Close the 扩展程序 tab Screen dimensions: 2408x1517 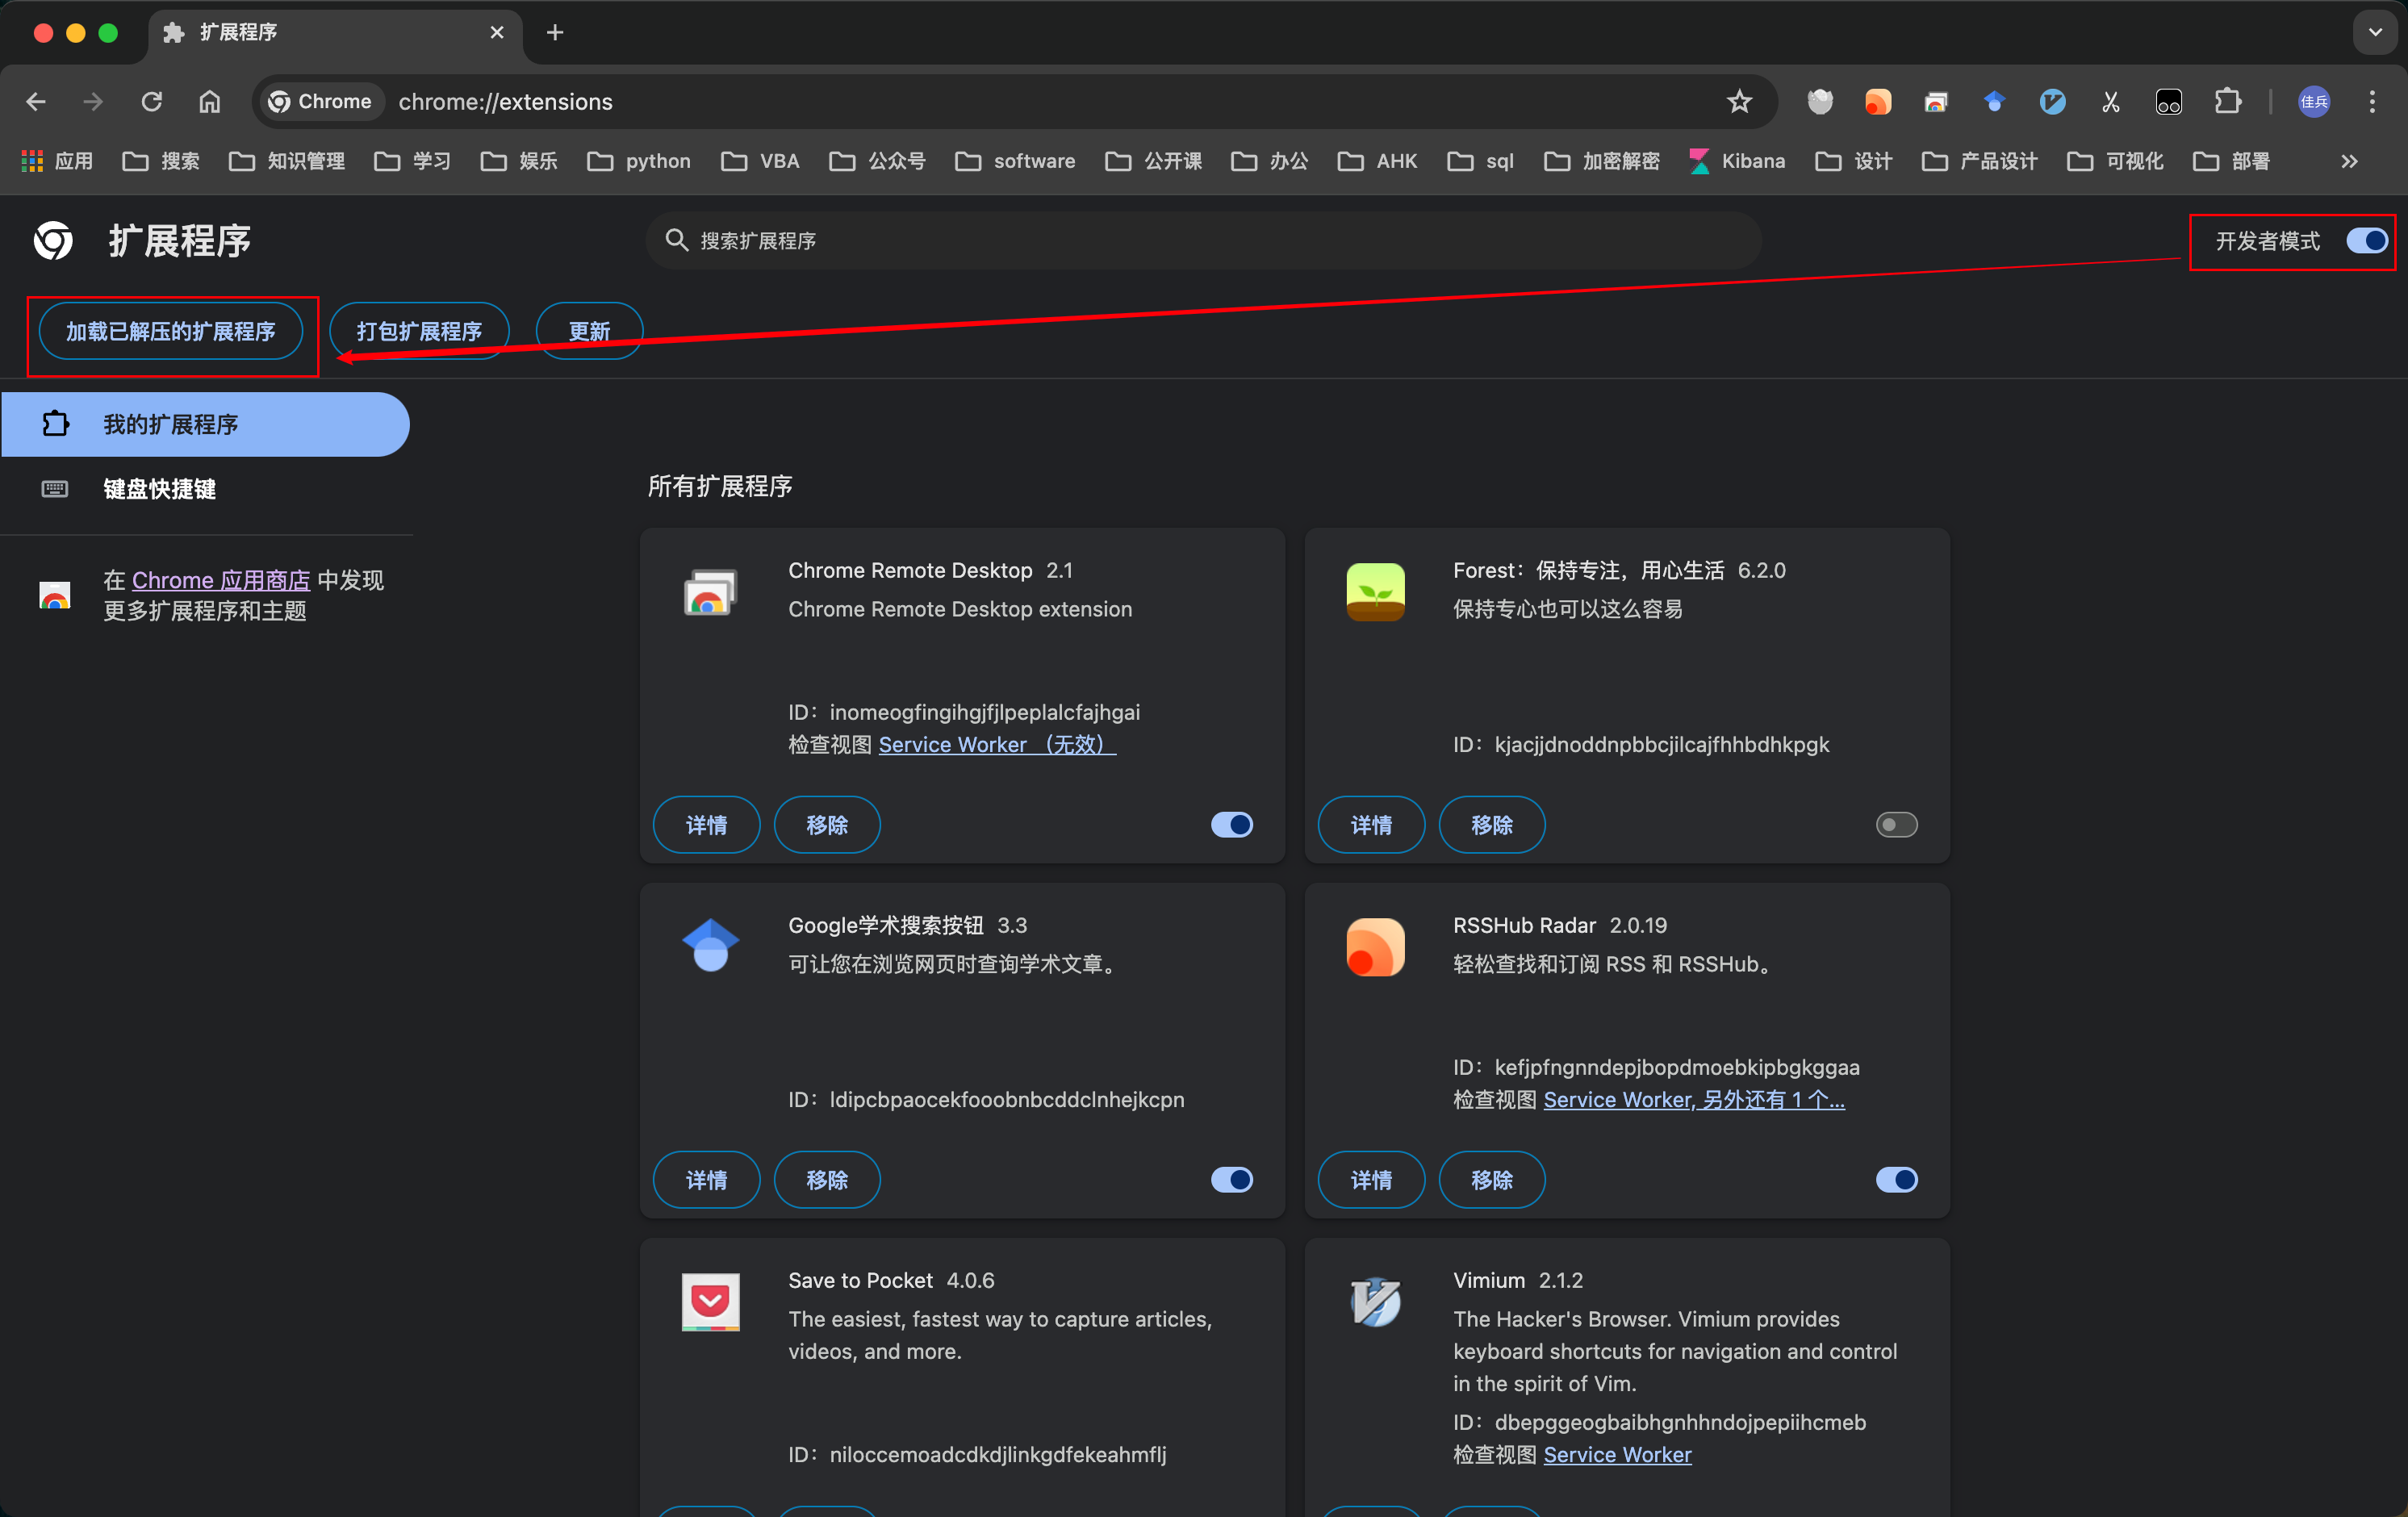[497, 33]
